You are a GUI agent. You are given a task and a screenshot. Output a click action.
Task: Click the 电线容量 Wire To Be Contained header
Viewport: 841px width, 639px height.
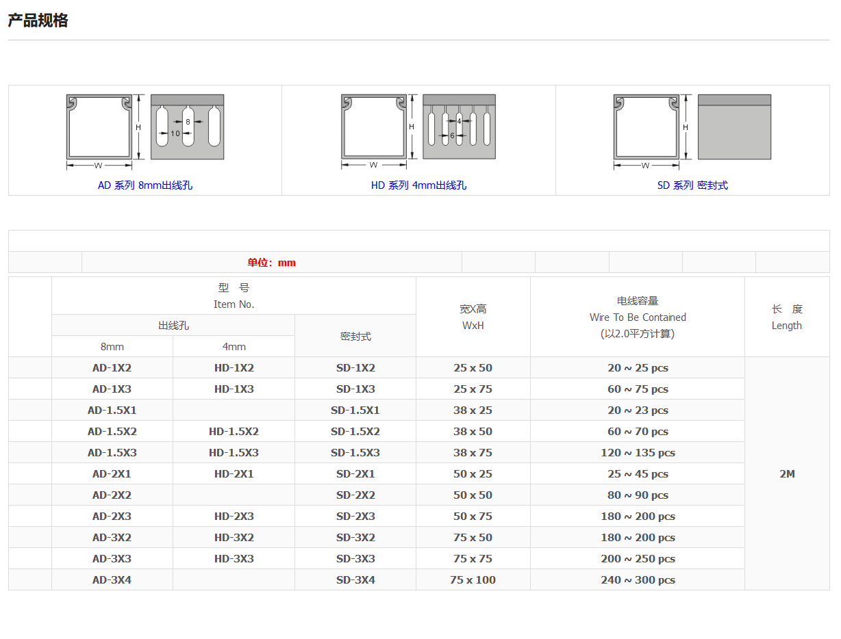[x=638, y=317]
